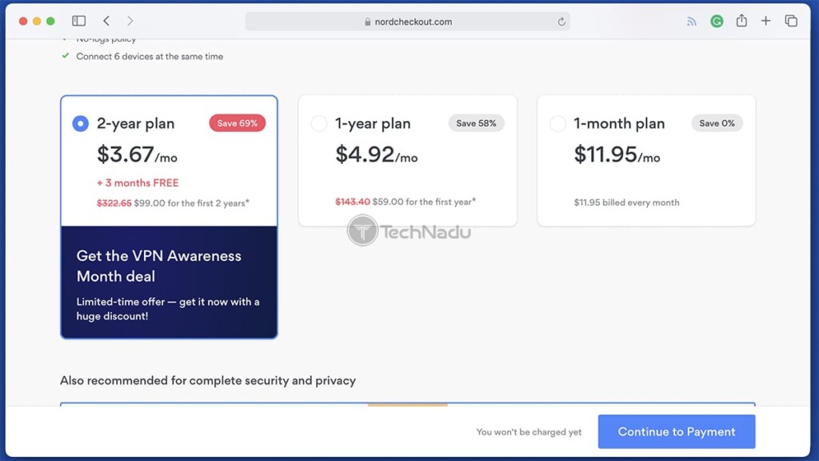This screenshot has height=461, width=819.
Task: Click the $4.92/mo price card
Action: pos(407,160)
